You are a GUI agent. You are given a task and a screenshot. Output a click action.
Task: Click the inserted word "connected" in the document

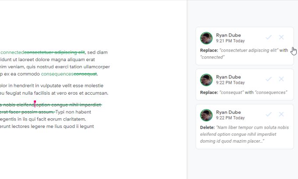12,52
